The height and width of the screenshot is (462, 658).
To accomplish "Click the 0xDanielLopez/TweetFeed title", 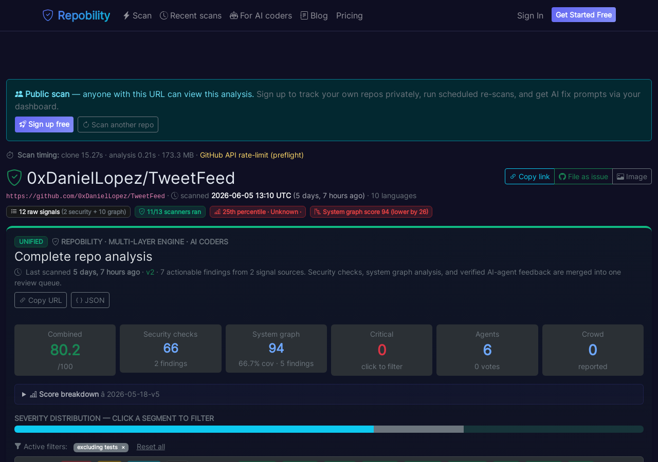I will pos(131,178).
